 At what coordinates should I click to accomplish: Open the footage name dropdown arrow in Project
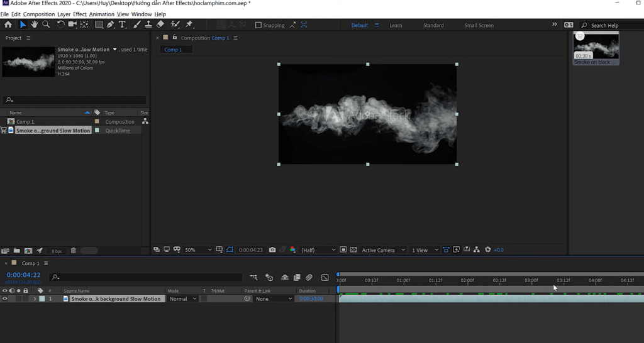point(114,49)
